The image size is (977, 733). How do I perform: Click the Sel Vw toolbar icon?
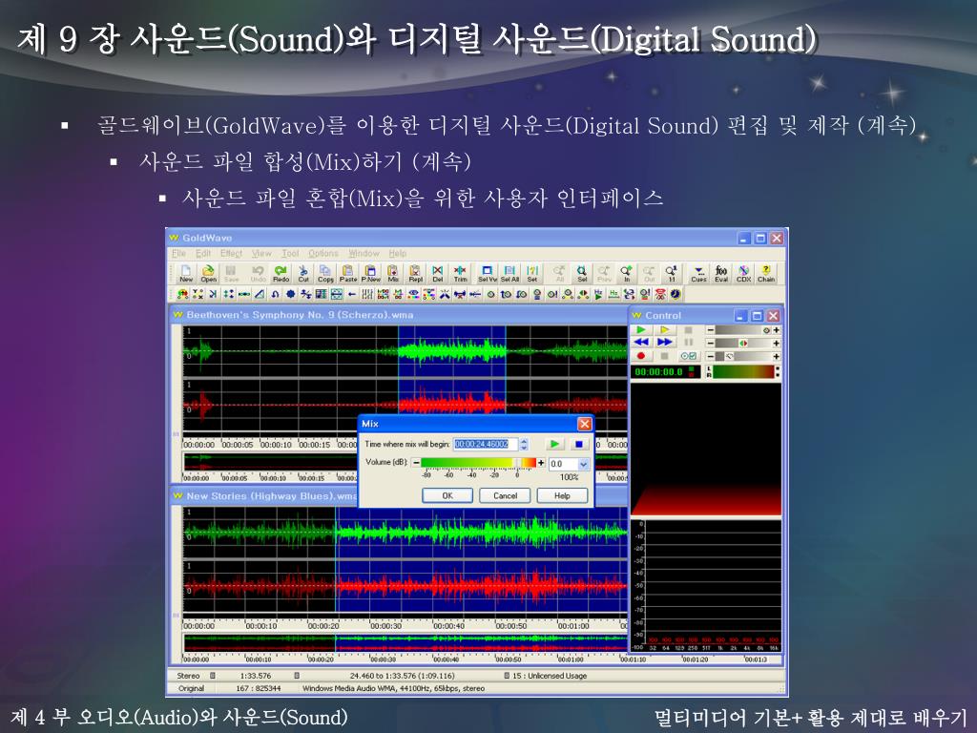[x=488, y=273]
